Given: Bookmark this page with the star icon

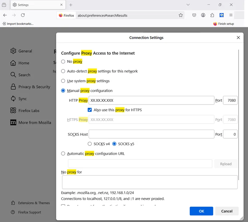Looking at the screenshot, I should point(180,15).
